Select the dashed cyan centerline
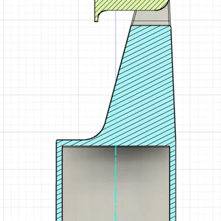The image size is (221, 221). click(116, 183)
